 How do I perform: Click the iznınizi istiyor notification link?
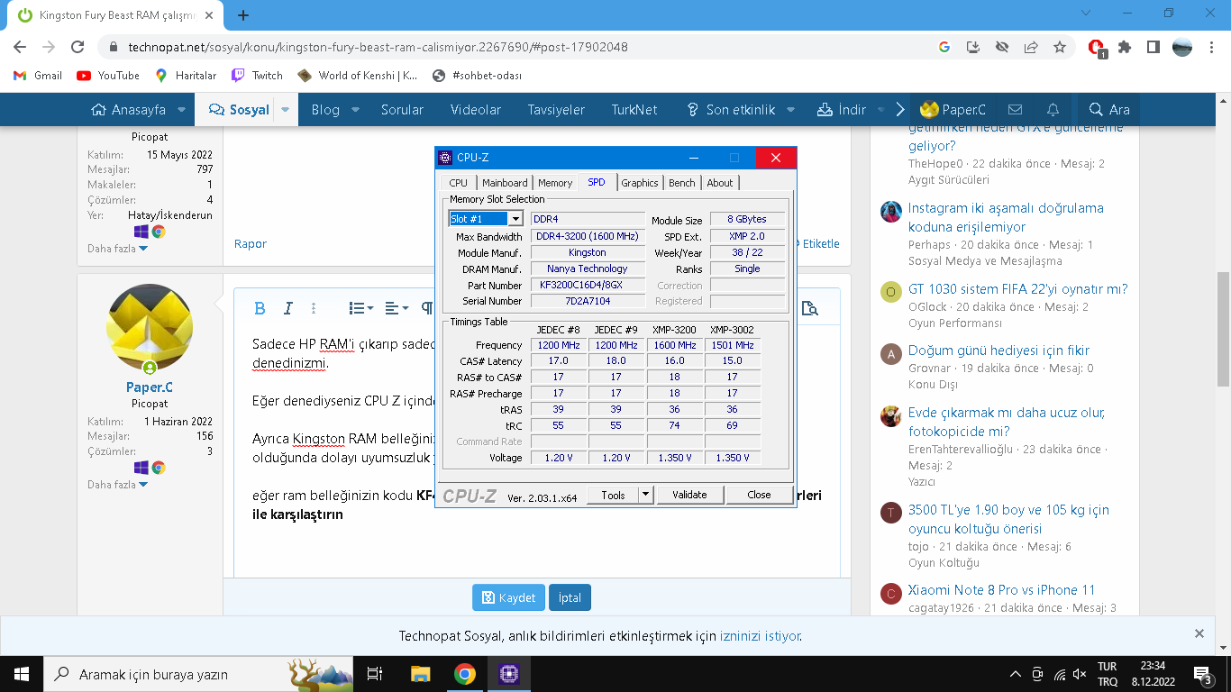click(760, 636)
